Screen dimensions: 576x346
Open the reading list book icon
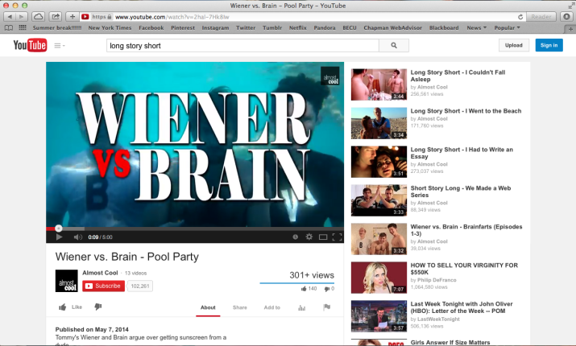(8, 28)
